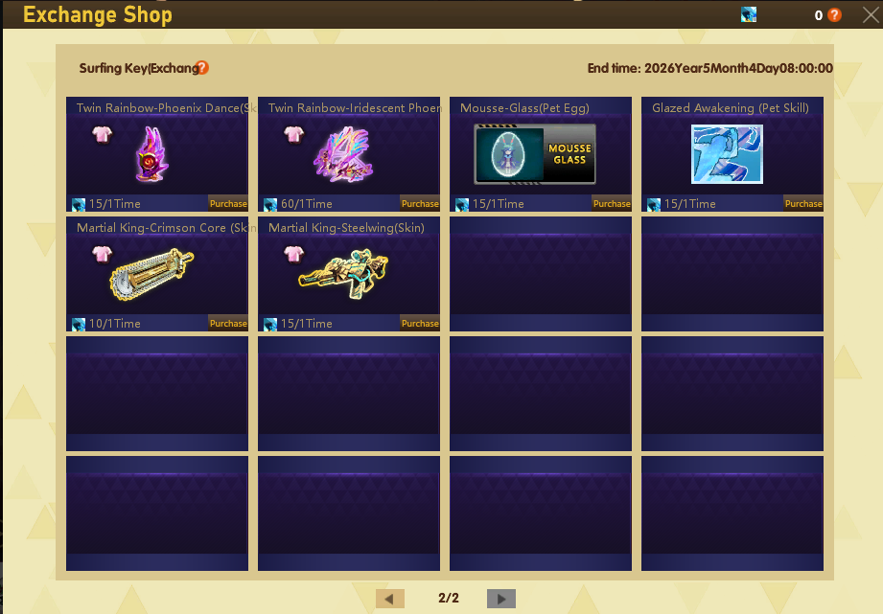Purchase Martial King-Crimson Core skin
This screenshot has height=614, width=883.
tap(228, 323)
